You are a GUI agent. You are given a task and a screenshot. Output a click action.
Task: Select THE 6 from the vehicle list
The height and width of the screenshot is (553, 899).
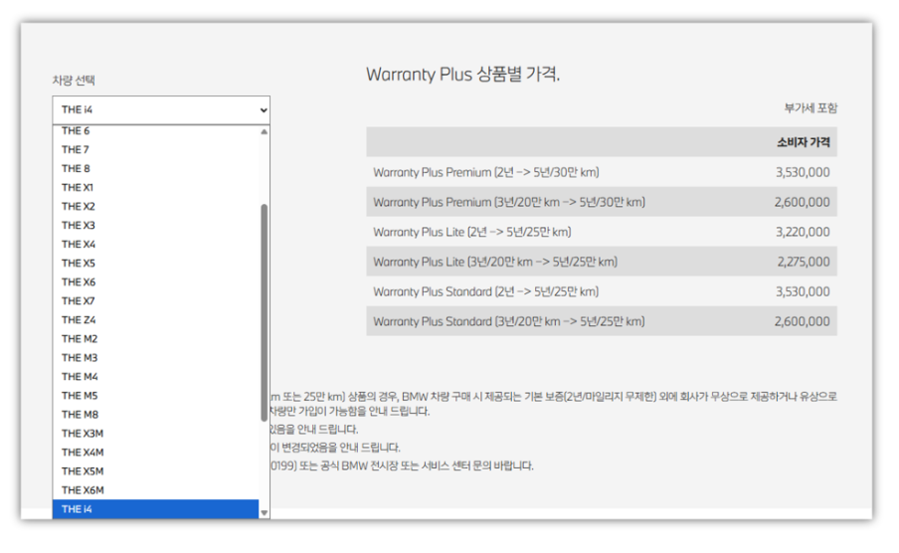point(77,131)
